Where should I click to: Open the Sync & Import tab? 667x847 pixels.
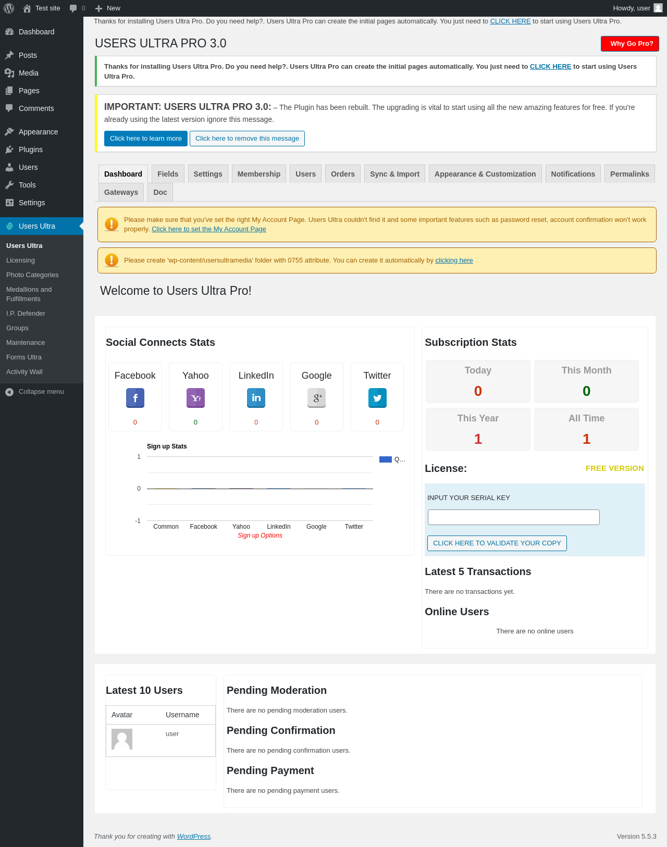point(395,174)
